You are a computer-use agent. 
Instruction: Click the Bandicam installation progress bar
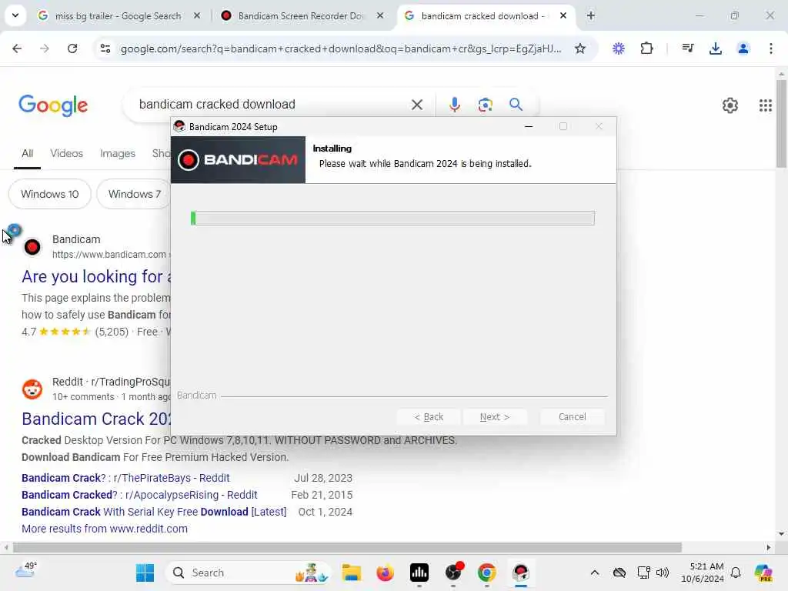pyautogui.click(x=392, y=218)
